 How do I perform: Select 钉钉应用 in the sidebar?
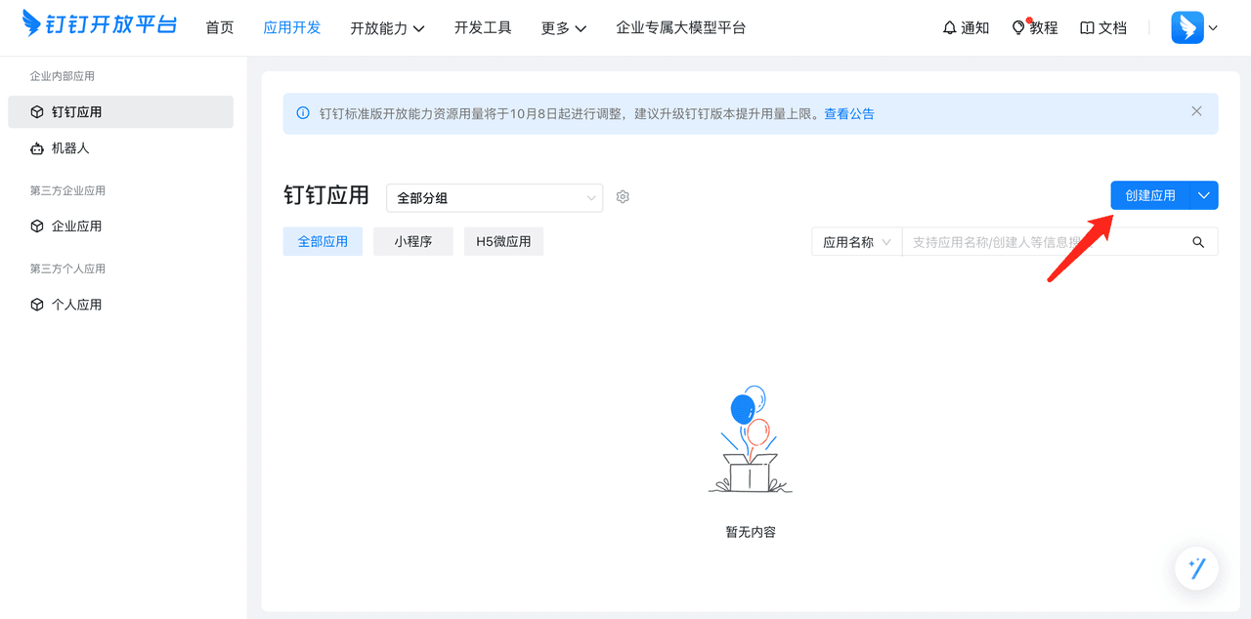click(x=120, y=111)
